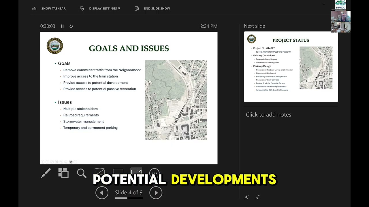The height and width of the screenshot is (207, 369).
Task: Click END SLIDE SHOW text
Action: coord(157,9)
